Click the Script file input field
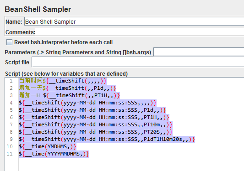This screenshot has width=244, height=171. tap(138, 62)
